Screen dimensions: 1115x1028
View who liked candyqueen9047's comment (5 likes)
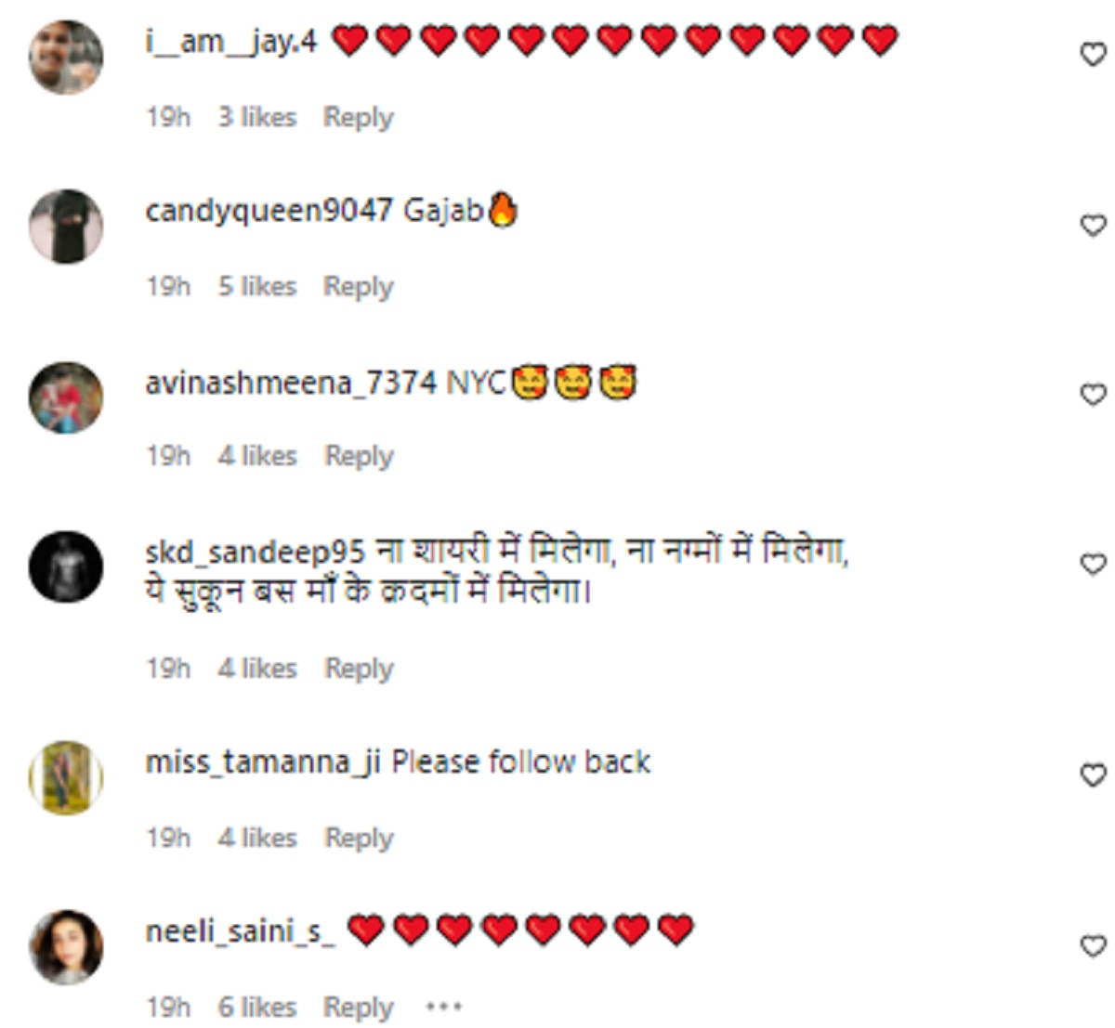tap(257, 286)
